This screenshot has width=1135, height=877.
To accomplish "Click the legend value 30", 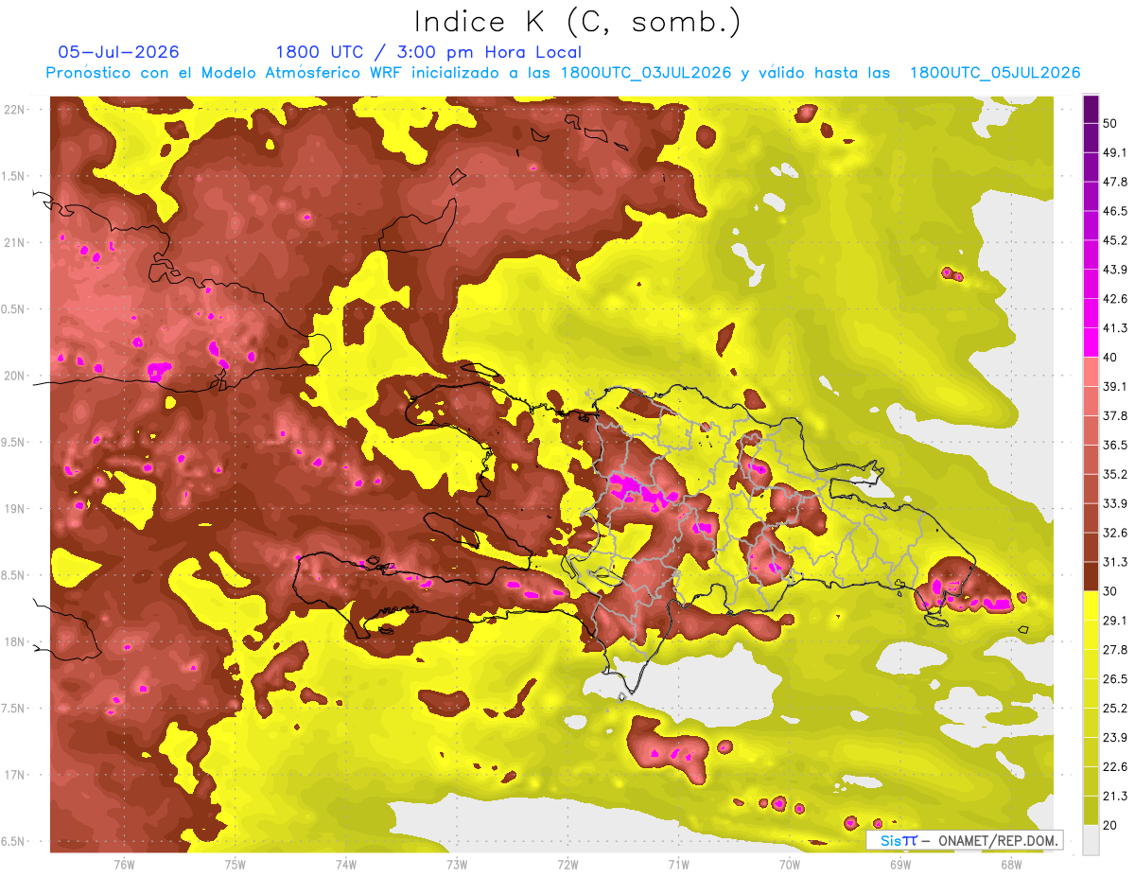I will (1111, 591).
